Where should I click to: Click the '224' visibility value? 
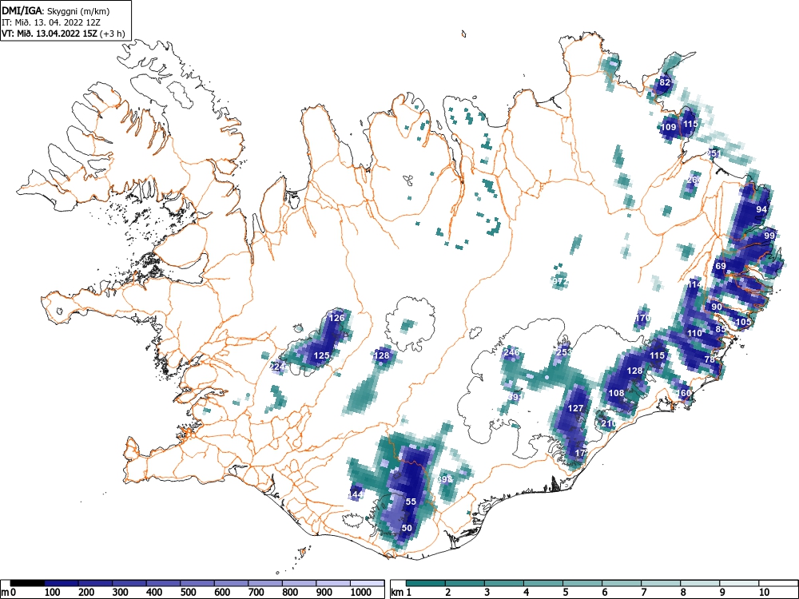pyautogui.click(x=277, y=367)
